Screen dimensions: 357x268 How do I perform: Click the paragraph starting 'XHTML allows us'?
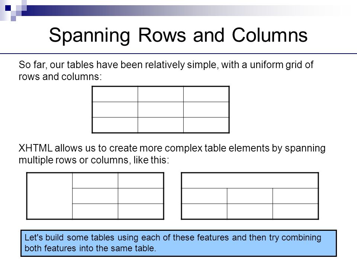tap(172, 154)
